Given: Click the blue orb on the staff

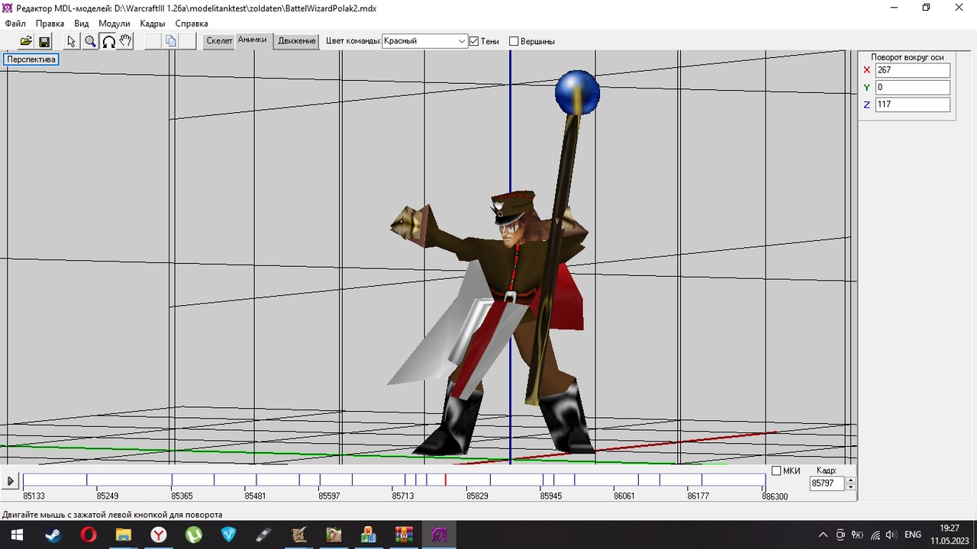Looking at the screenshot, I should point(577,92).
